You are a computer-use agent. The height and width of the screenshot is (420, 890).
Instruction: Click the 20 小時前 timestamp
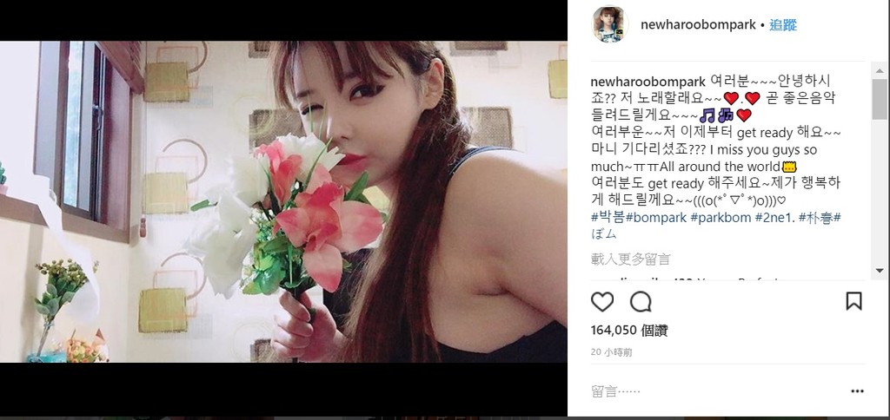[x=611, y=352]
